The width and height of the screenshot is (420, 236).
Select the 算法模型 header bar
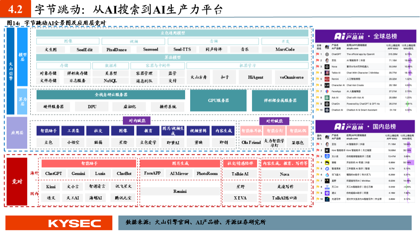click(172, 57)
